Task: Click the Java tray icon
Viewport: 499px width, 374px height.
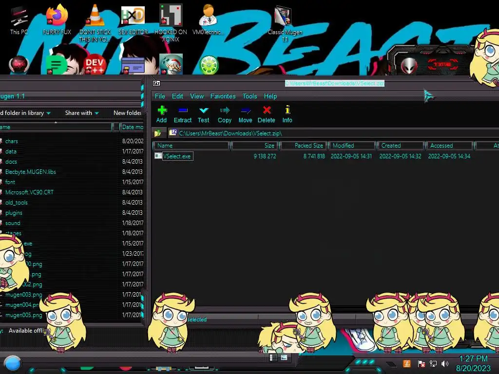Action: tap(407, 363)
